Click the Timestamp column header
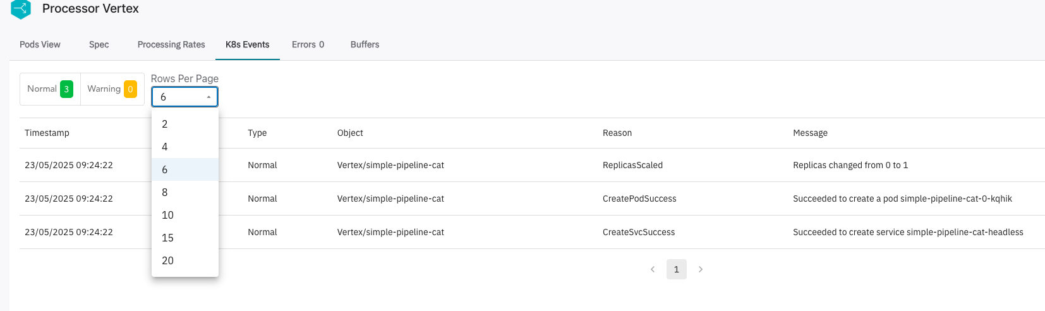This screenshot has width=1045, height=311. click(47, 133)
